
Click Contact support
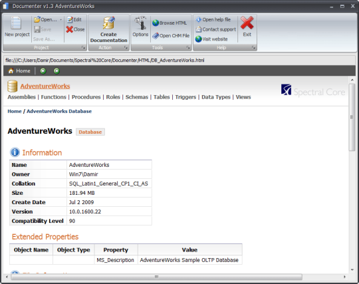tap(215, 29)
